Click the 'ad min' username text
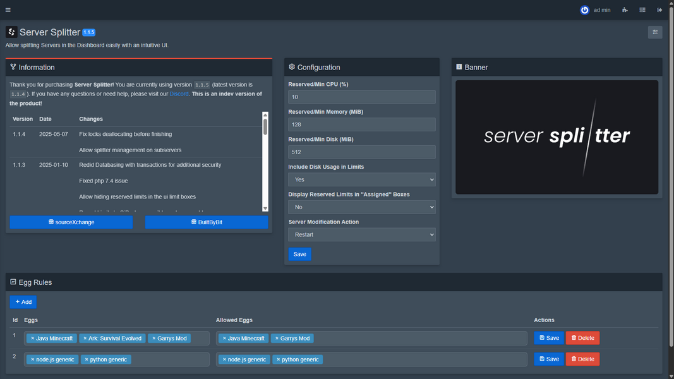Screen dimensions: 674x379 click(x=602, y=10)
